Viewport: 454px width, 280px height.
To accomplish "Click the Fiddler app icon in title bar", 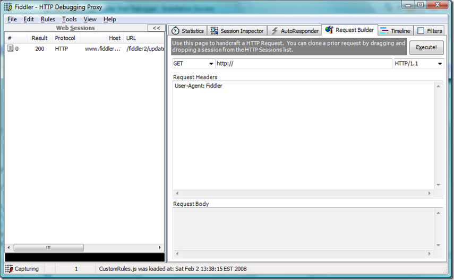I will (8, 7).
